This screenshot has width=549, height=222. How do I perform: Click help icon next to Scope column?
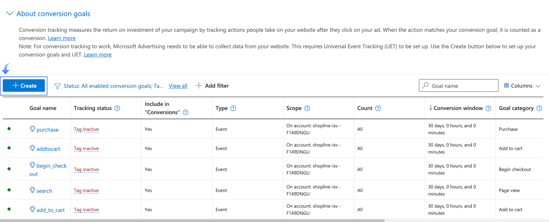(x=307, y=108)
